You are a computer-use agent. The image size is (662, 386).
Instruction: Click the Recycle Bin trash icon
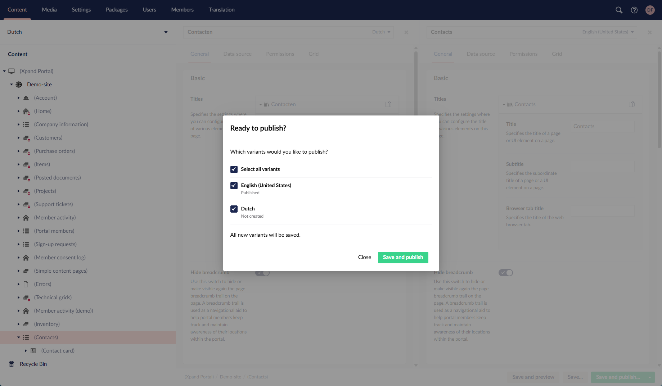point(12,364)
